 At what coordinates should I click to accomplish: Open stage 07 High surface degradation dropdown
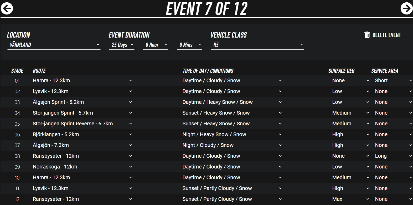(350, 145)
